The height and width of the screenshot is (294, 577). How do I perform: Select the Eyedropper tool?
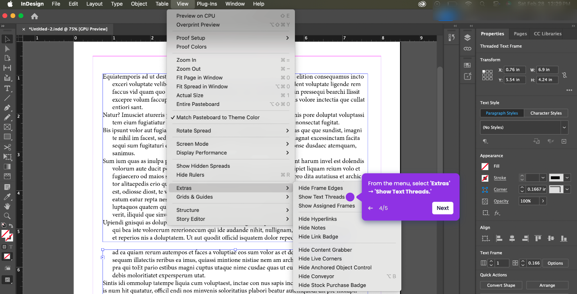pos(7,197)
